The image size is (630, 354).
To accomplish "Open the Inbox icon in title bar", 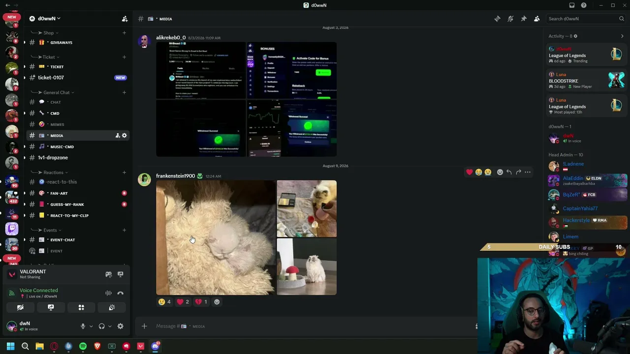I will click(572, 5).
